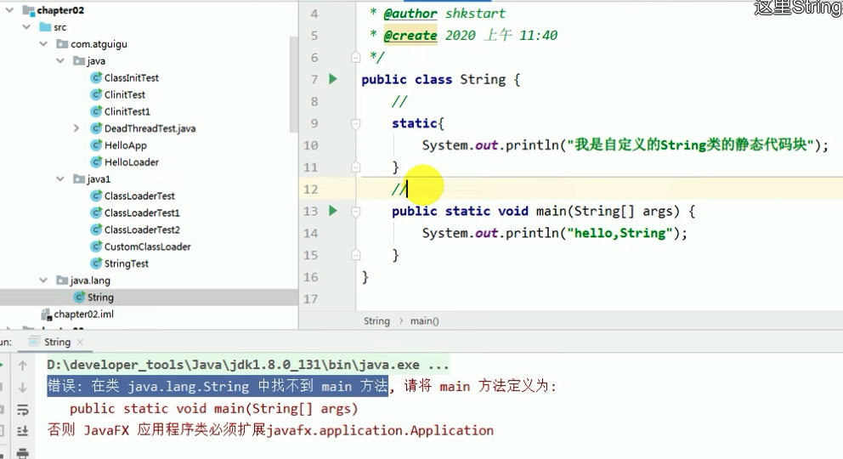Toggle scroll-to-end icon in Run console
Image resolution: width=843 pixels, height=459 pixels.
tap(23, 431)
